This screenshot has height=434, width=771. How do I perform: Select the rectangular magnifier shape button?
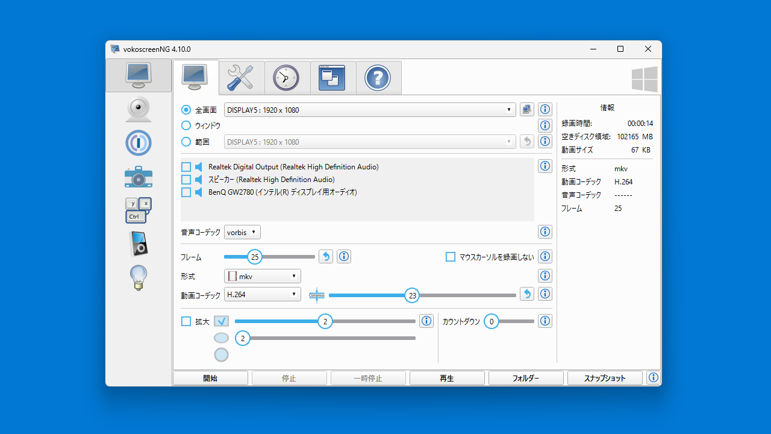click(221, 321)
